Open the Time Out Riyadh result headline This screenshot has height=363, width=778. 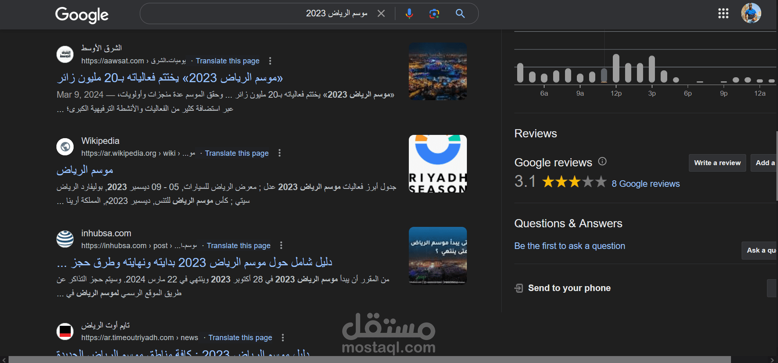click(183, 353)
